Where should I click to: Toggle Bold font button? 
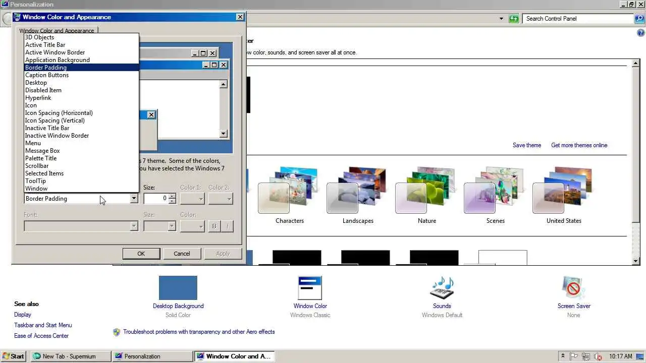point(214,226)
